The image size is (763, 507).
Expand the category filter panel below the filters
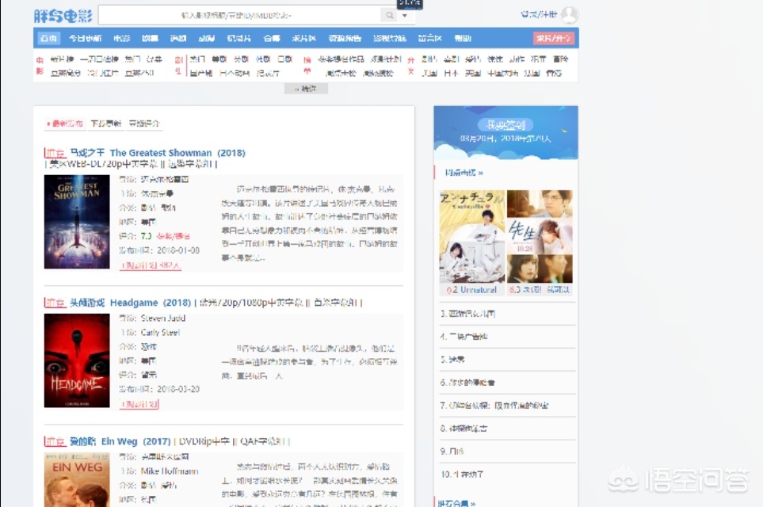click(306, 89)
